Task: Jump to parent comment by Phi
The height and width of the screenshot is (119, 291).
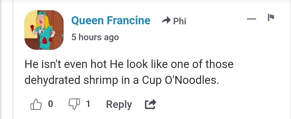Action: coord(180,21)
